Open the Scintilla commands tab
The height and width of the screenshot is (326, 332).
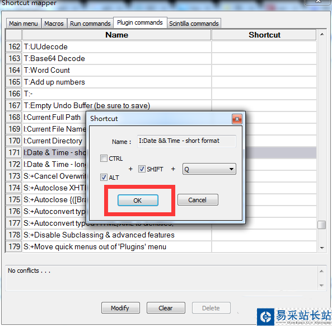click(194, 24)
